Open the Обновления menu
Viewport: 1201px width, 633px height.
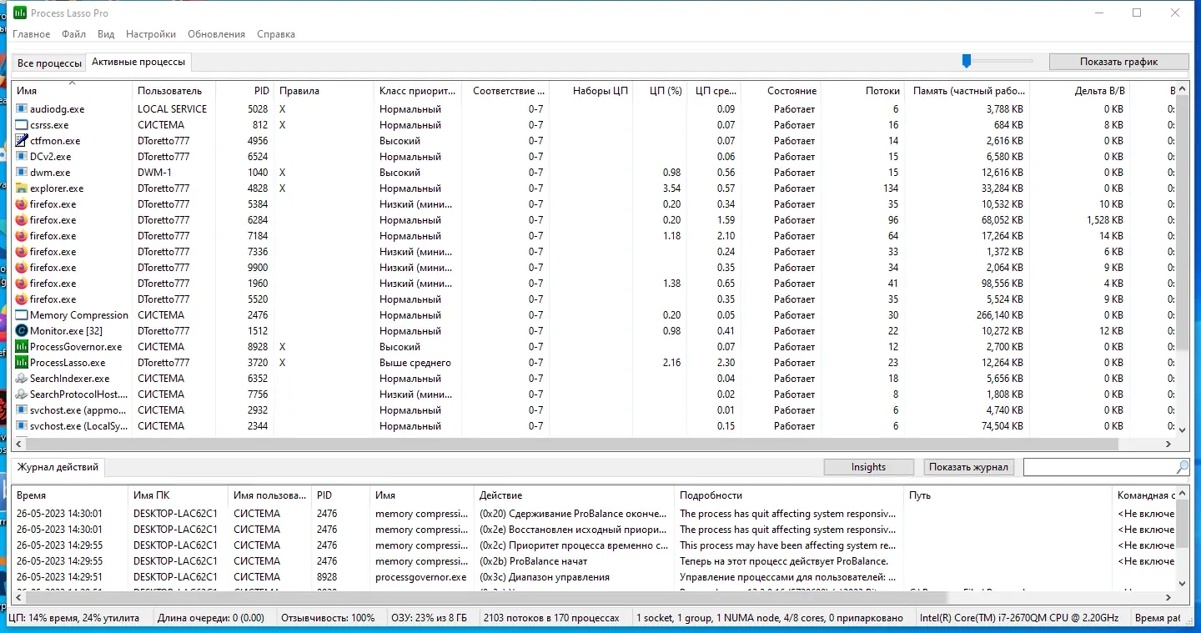217,34
